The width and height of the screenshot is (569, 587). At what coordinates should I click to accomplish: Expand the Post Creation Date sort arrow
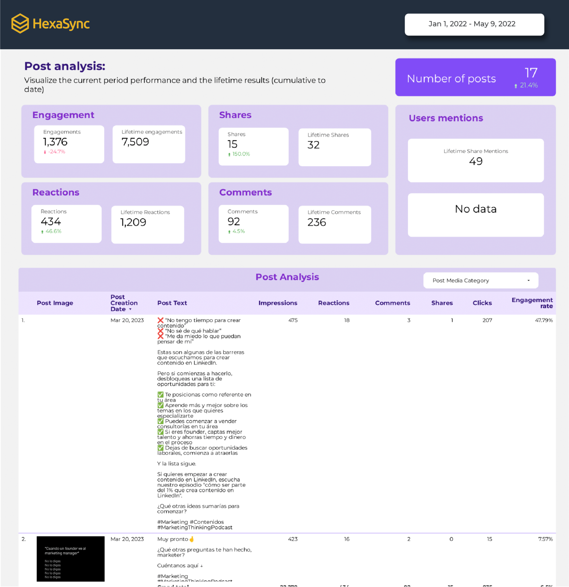pos(131,309)
